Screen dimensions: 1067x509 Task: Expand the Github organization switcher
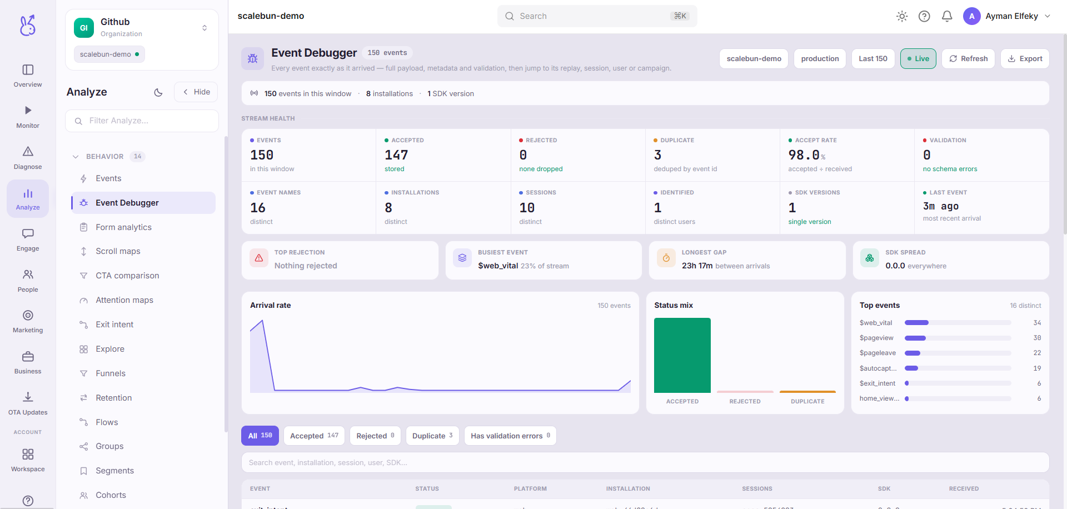tap(205, 28)
